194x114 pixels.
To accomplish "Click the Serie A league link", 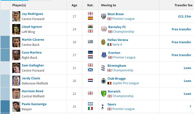I will 117,44.
